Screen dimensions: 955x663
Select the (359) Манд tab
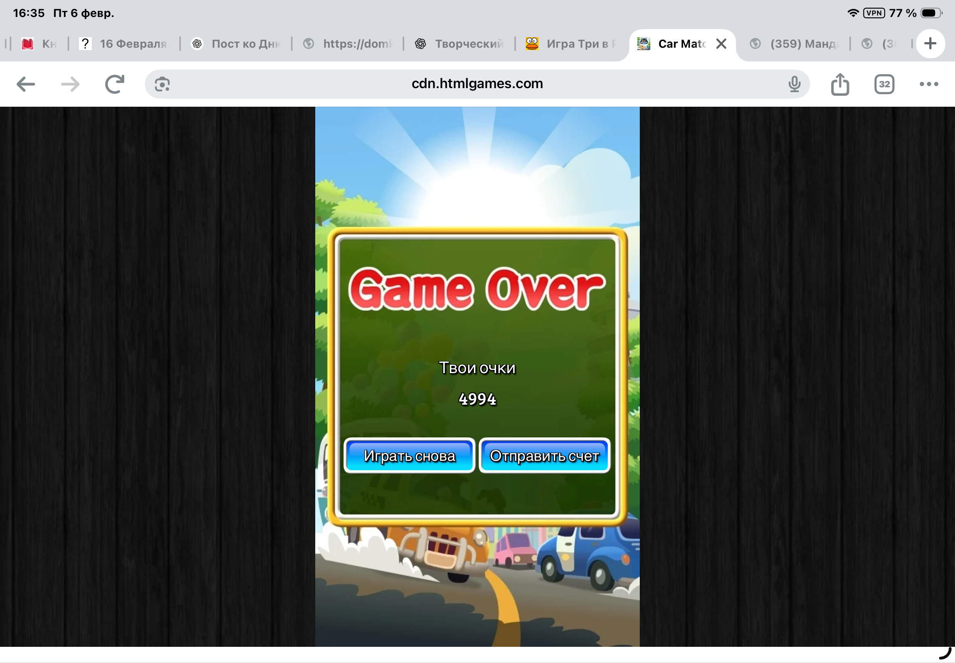tap(794, 44)
